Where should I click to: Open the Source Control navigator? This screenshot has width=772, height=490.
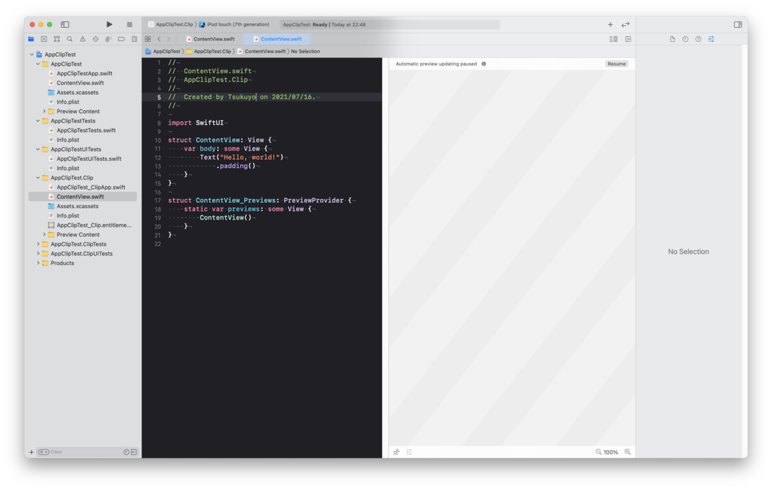(44, 39)
